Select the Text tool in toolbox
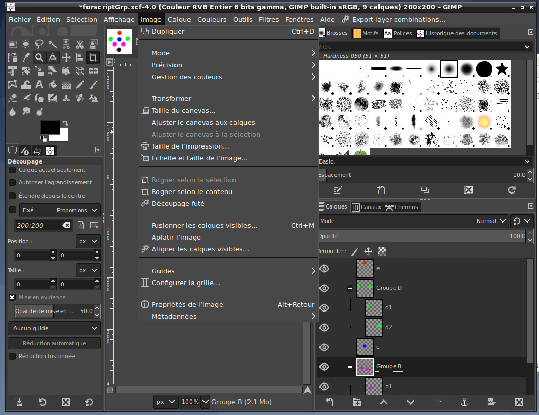Screen dimensions: 539x415 coord(39,84)
